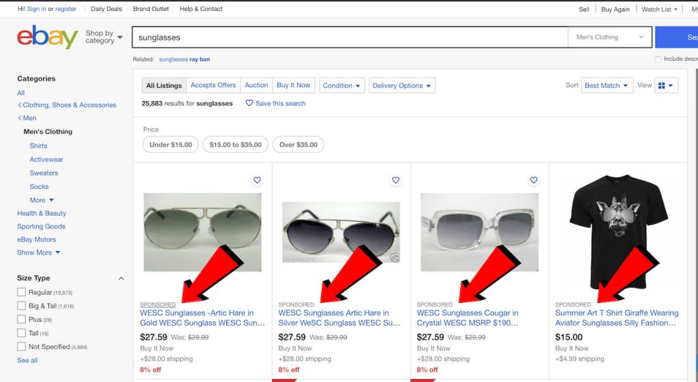Expand More under Men's Clothing
Screen dimensions: 698x382
pos(42,201)
